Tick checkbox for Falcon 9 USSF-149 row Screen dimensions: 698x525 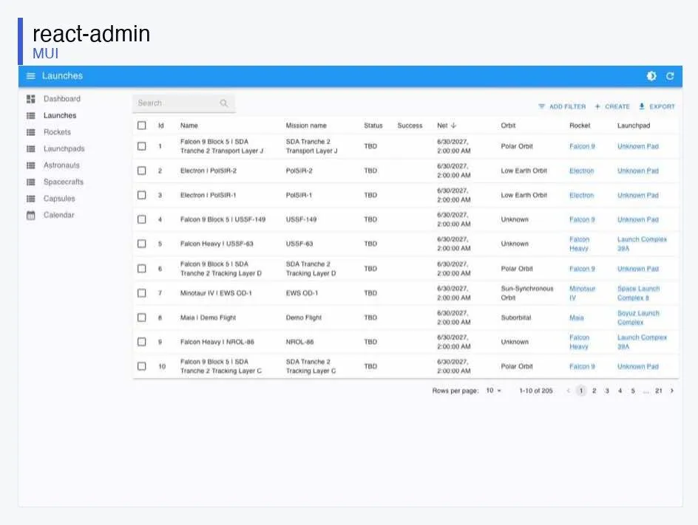click(141, 219)
